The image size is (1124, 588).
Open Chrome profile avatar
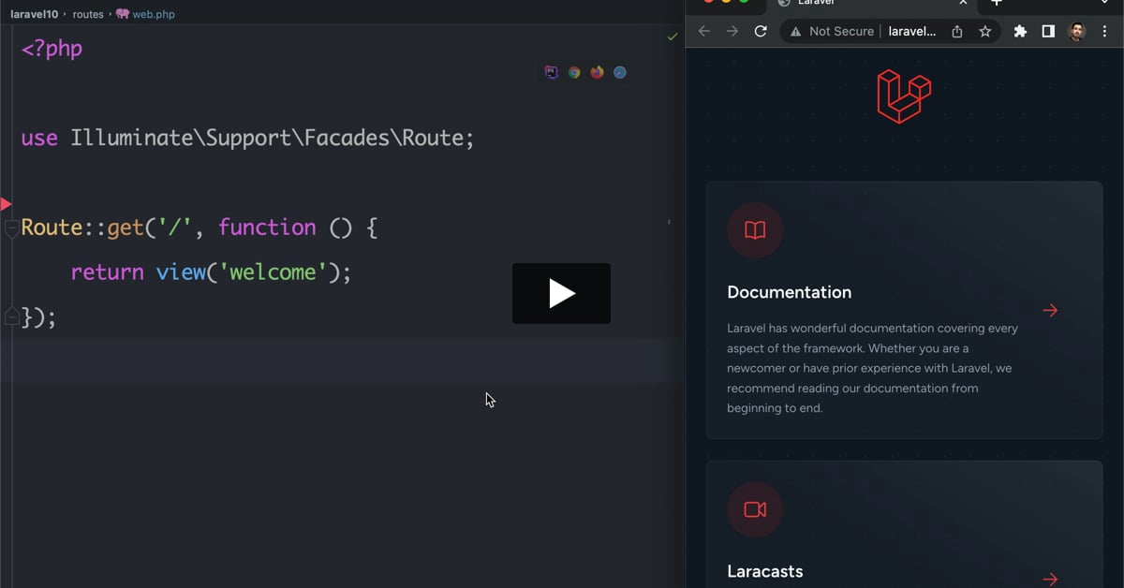(1077, 31)
